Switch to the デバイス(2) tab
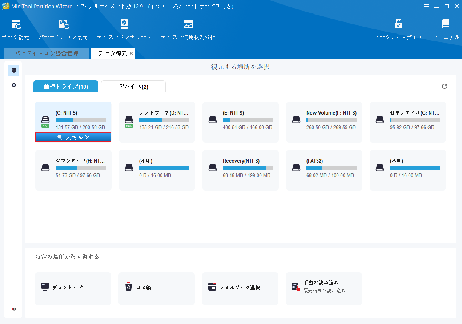This screenshot has height=324, width=462. pyautogui.click(x=133, y=87)
